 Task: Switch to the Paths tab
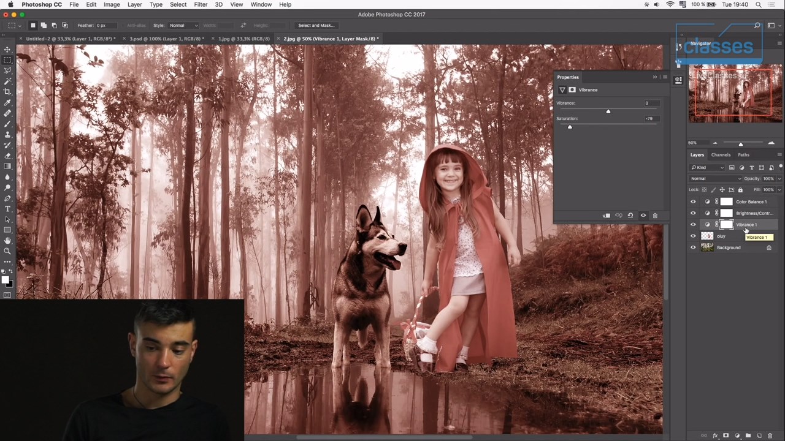click(x=743, y=155)
